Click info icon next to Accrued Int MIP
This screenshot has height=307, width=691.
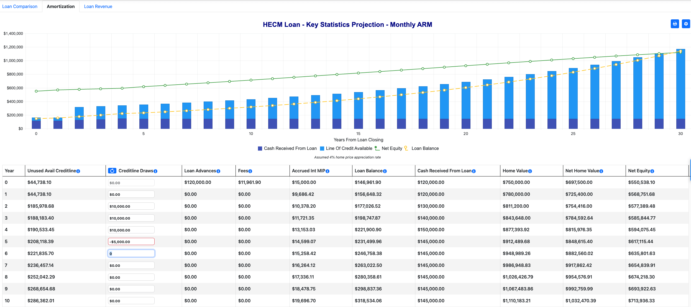[x=327, y=171]
